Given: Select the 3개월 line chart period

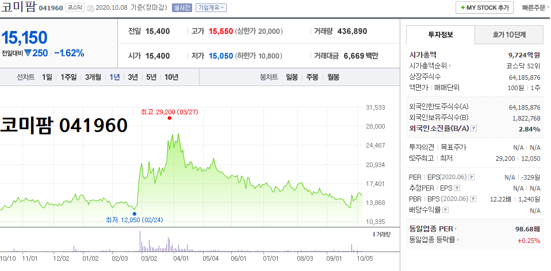Looking at the screenshot, I should [x=93, y=77].
